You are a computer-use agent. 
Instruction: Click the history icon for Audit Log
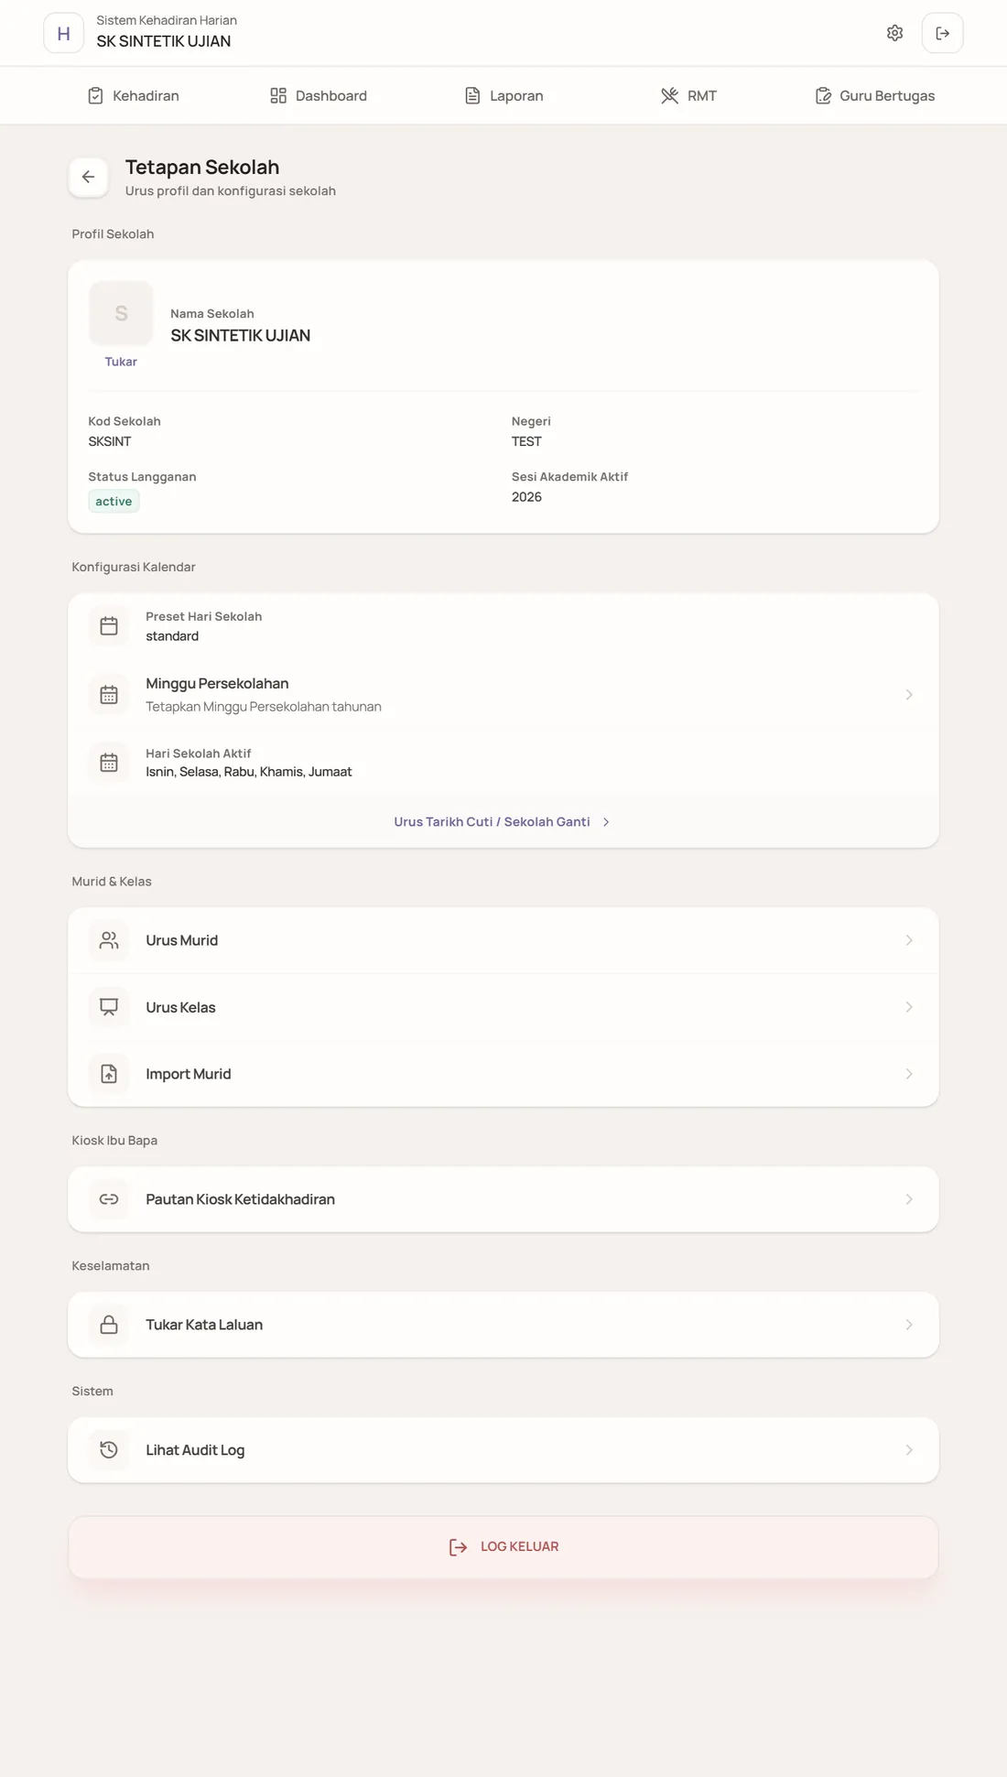(x=109, y=1450)
